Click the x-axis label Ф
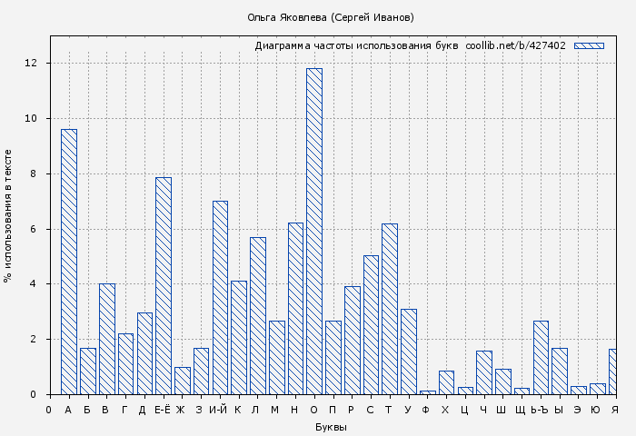Viewport: 636px width, 436px height. click(x=426, y=411)
